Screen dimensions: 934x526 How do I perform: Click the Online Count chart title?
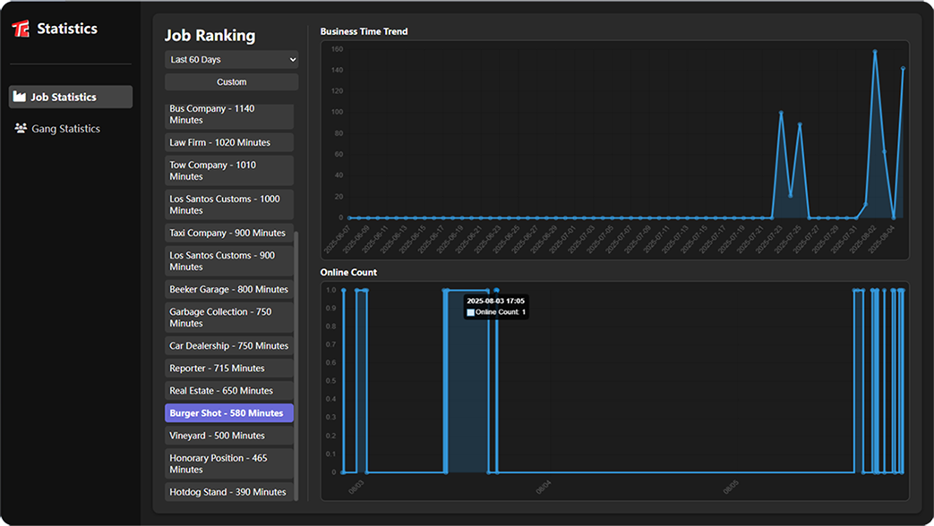click(x=348, y=273)
